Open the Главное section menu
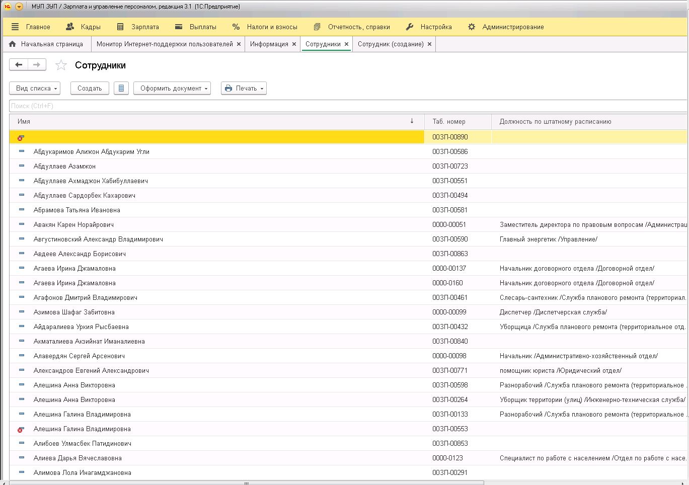The height and width of the screenshot is (485, 689). (x=31, y=27)
